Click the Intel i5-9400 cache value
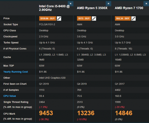This screenshot has height=123, width=149. click(54, 57)
